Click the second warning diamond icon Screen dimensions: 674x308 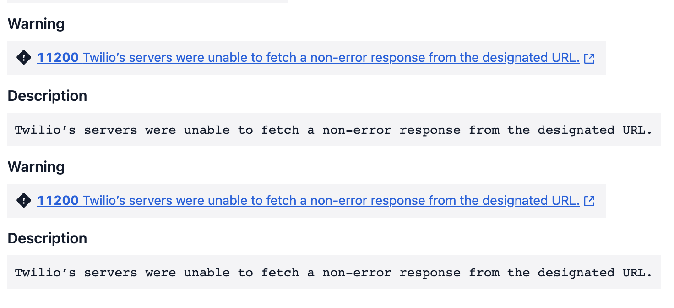pos(23,201)
